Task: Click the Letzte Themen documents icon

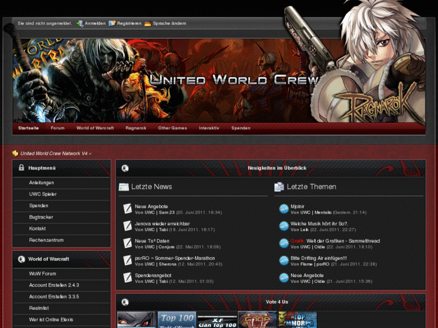Action: [x=279, y=187]
